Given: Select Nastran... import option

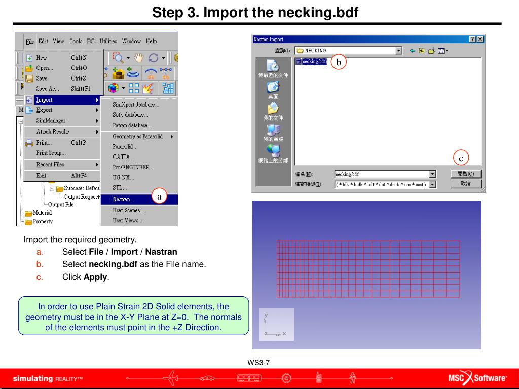Looking at the screenshot, I should point(139,199).
